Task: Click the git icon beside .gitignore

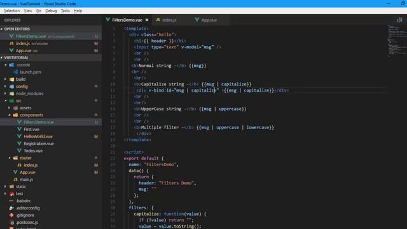Action: (x=11, y=215)
